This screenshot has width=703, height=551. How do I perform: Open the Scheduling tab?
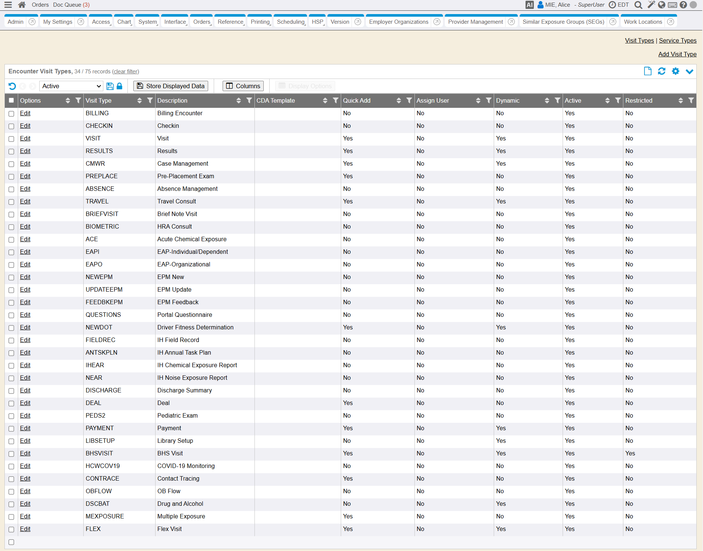click(291, 22)
